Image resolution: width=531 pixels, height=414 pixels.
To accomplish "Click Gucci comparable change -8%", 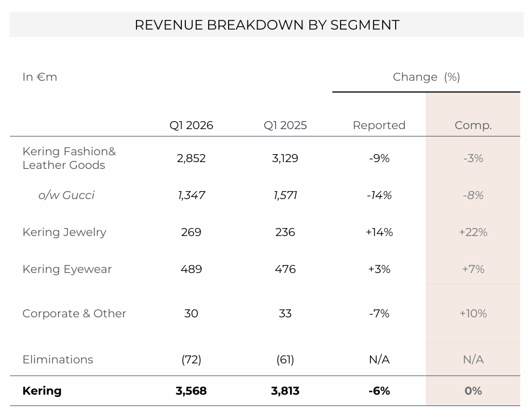I will point(473,195).
